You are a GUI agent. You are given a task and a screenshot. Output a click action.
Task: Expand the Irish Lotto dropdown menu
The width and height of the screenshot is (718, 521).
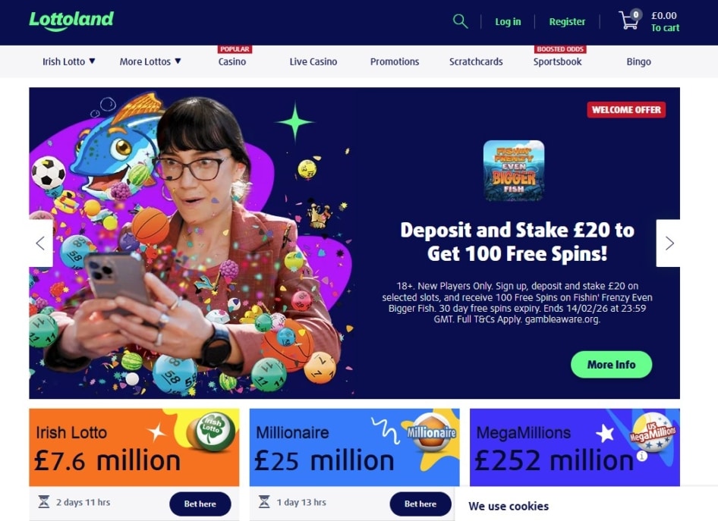point(68,61)
